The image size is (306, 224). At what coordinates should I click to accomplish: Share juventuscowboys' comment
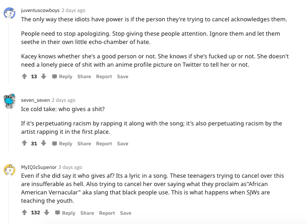coord(84,76)
